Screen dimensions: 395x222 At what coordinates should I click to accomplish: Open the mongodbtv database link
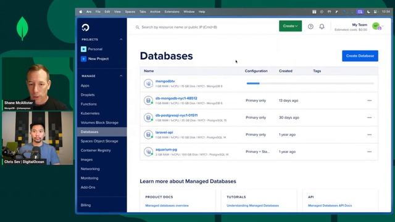click(x=165, y=81)
